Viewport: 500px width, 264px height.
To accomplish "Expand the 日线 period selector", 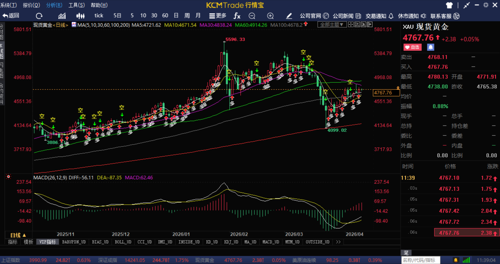I will (x=18, y=235).
